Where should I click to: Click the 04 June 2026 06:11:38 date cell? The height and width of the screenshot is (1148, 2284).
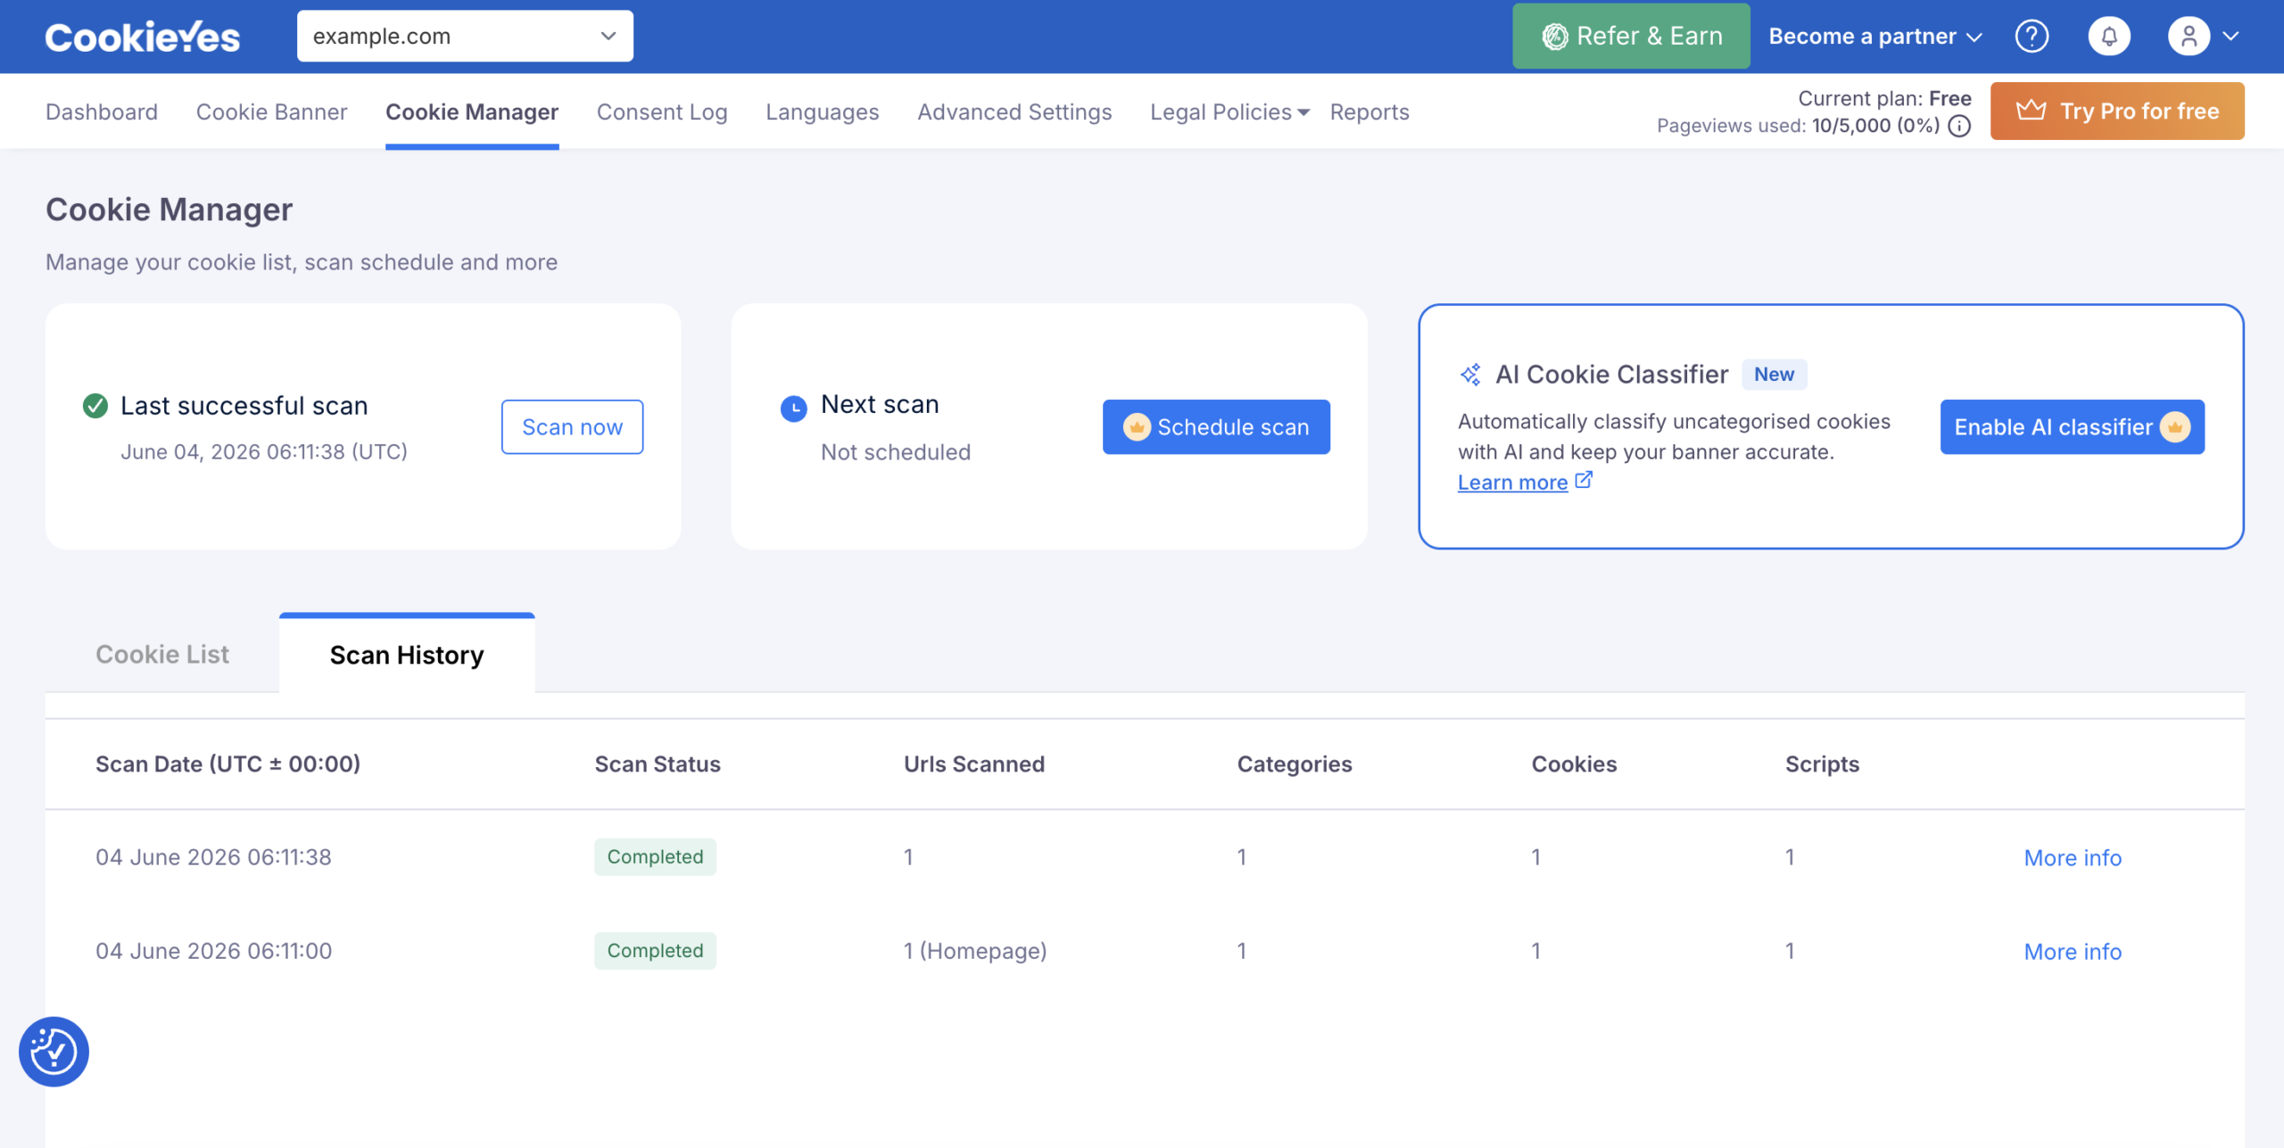coord(213,857)
